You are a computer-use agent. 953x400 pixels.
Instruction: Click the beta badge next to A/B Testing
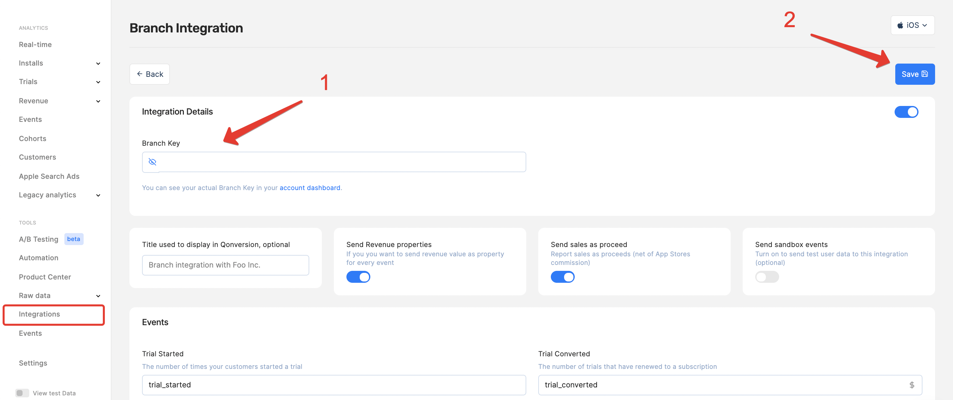(74, 239)
